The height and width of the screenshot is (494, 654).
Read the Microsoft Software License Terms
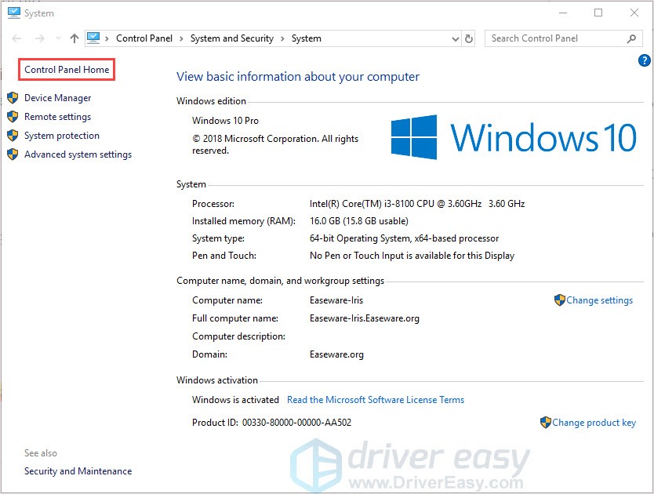coord(376,400)
